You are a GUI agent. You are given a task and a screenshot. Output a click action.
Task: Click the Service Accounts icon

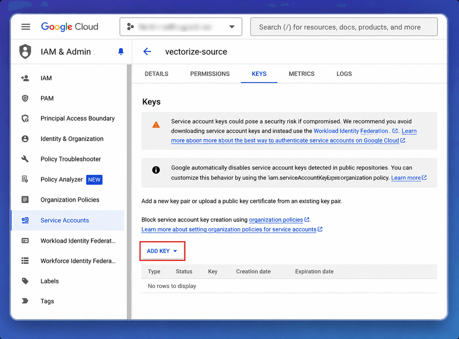click(25, 220)
